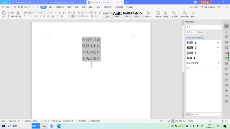230x129 pixels.
Task: Click Clear Format button in Styles pane
Action: (x=201, y=32)
